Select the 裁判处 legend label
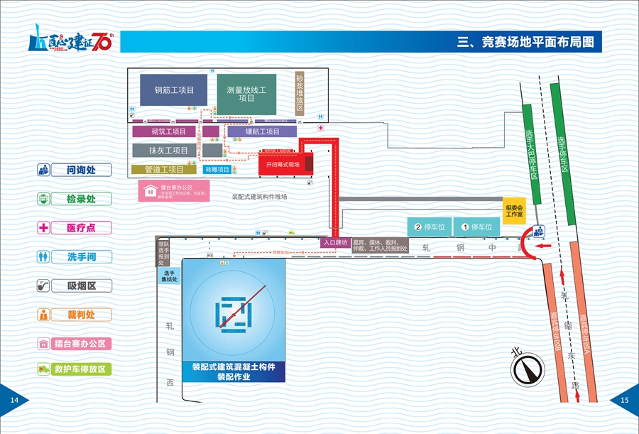Image resolution: width=639 pixels, height=434 pixels. coord(81,315)
